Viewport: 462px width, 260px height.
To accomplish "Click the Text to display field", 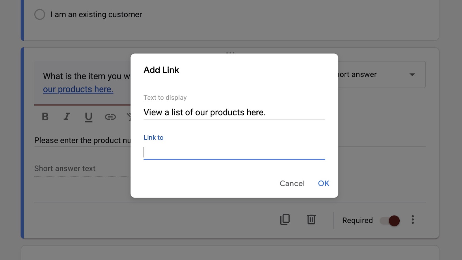I will click(x=234, y=112).
